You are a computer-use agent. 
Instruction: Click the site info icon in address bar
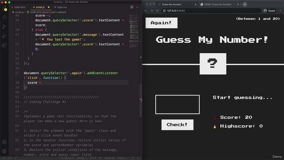pyautogui.click(x=164, y=11)
